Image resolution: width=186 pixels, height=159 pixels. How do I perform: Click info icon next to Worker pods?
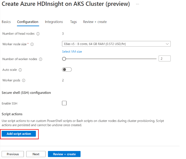pyautogui.click(x=24, y=80)
